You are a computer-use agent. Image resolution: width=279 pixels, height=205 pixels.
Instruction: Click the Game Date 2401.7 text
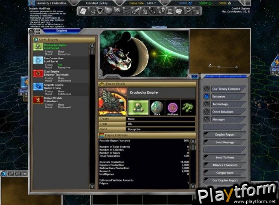click(143, 3)
